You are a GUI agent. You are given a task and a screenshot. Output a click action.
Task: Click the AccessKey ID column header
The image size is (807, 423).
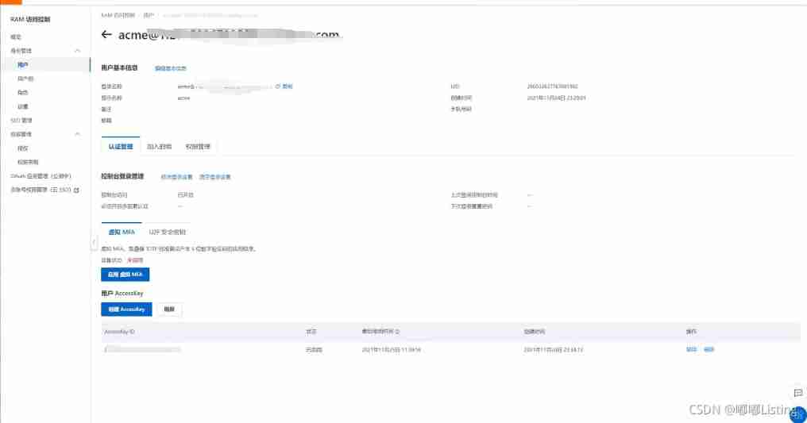[x=119, y=332]
